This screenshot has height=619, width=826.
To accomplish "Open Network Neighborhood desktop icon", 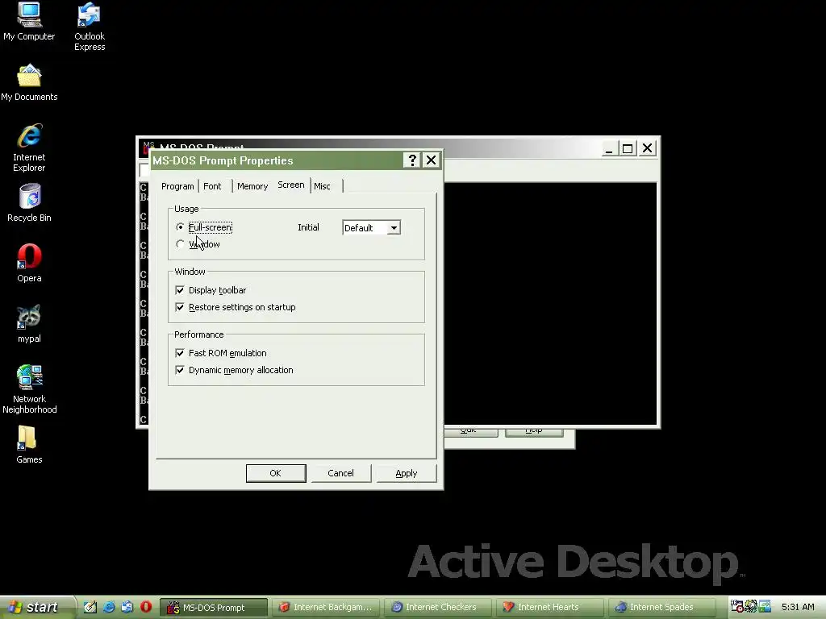I will (30, 389).
